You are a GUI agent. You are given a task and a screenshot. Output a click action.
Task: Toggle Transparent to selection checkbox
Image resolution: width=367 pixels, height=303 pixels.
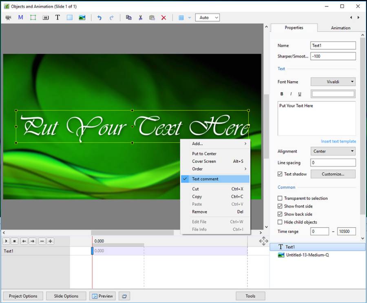point(280,199)
